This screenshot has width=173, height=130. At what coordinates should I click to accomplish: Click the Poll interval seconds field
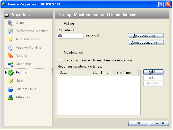click(71, 36)
